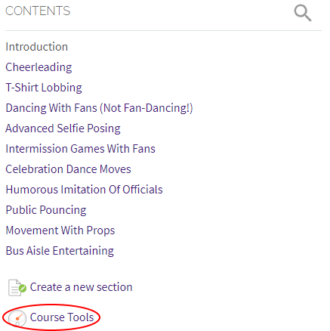The width and height of the screenshot is (330, 331).
Task: Click Create a new section link
Action: 81,287
